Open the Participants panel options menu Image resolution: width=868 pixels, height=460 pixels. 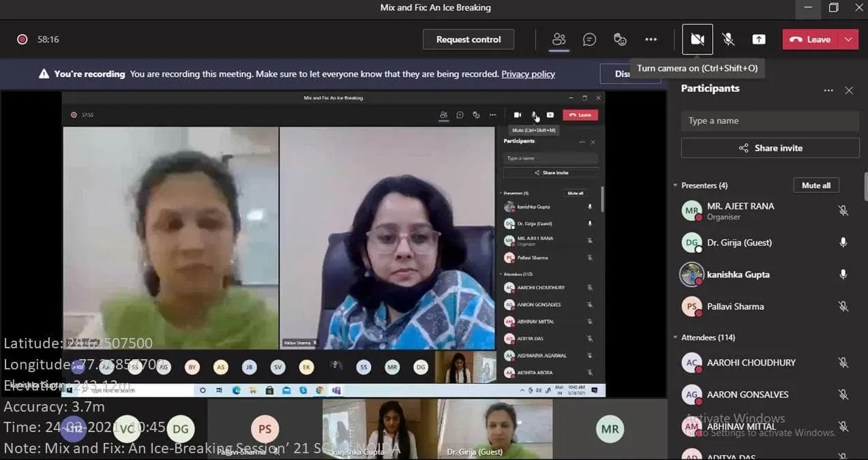coord(828,89)
